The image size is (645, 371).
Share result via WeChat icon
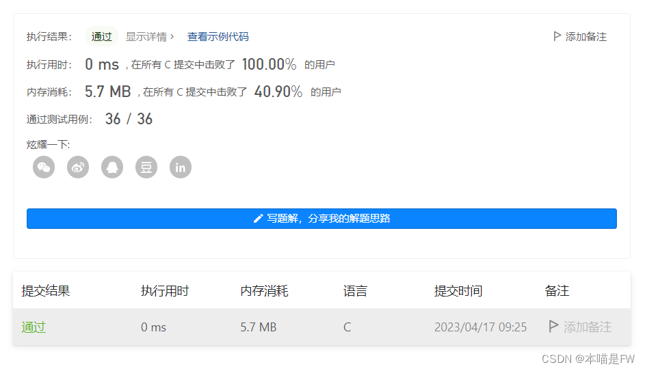[x=44, y=167]
